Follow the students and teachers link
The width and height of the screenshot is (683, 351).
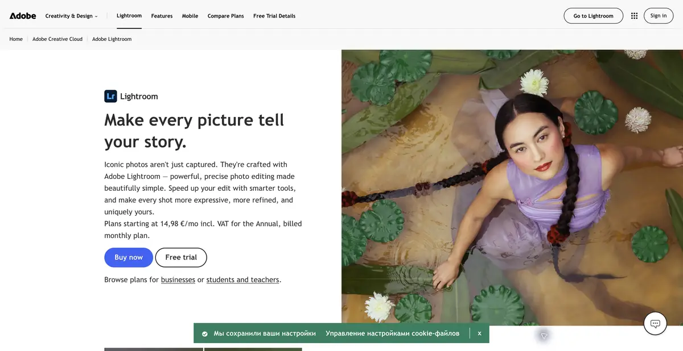243,280
